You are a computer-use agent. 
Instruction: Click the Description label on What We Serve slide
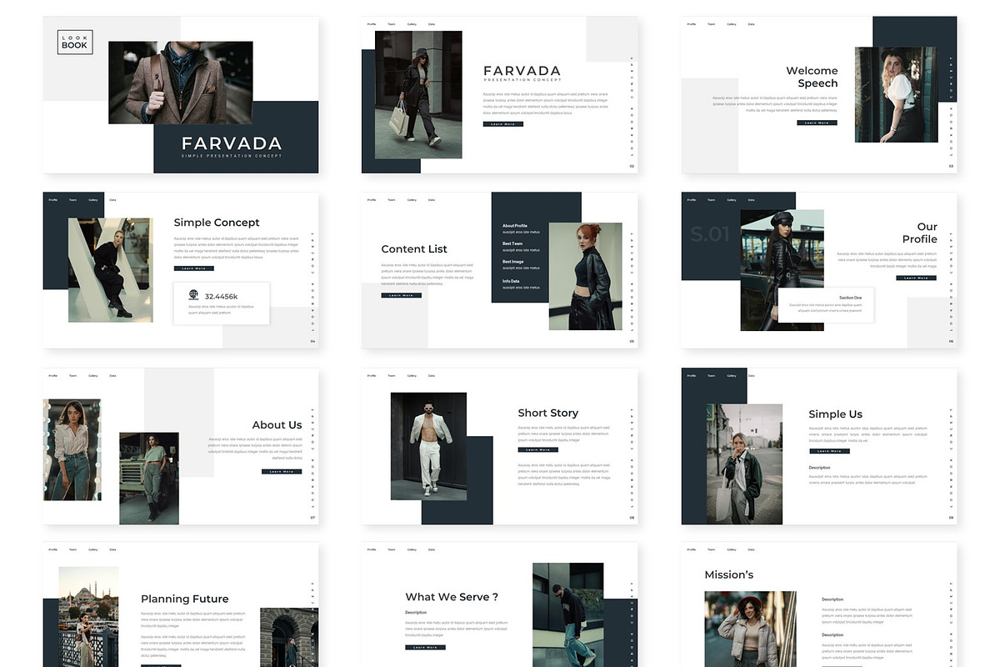pyautogui.click(x=416, y=613)
